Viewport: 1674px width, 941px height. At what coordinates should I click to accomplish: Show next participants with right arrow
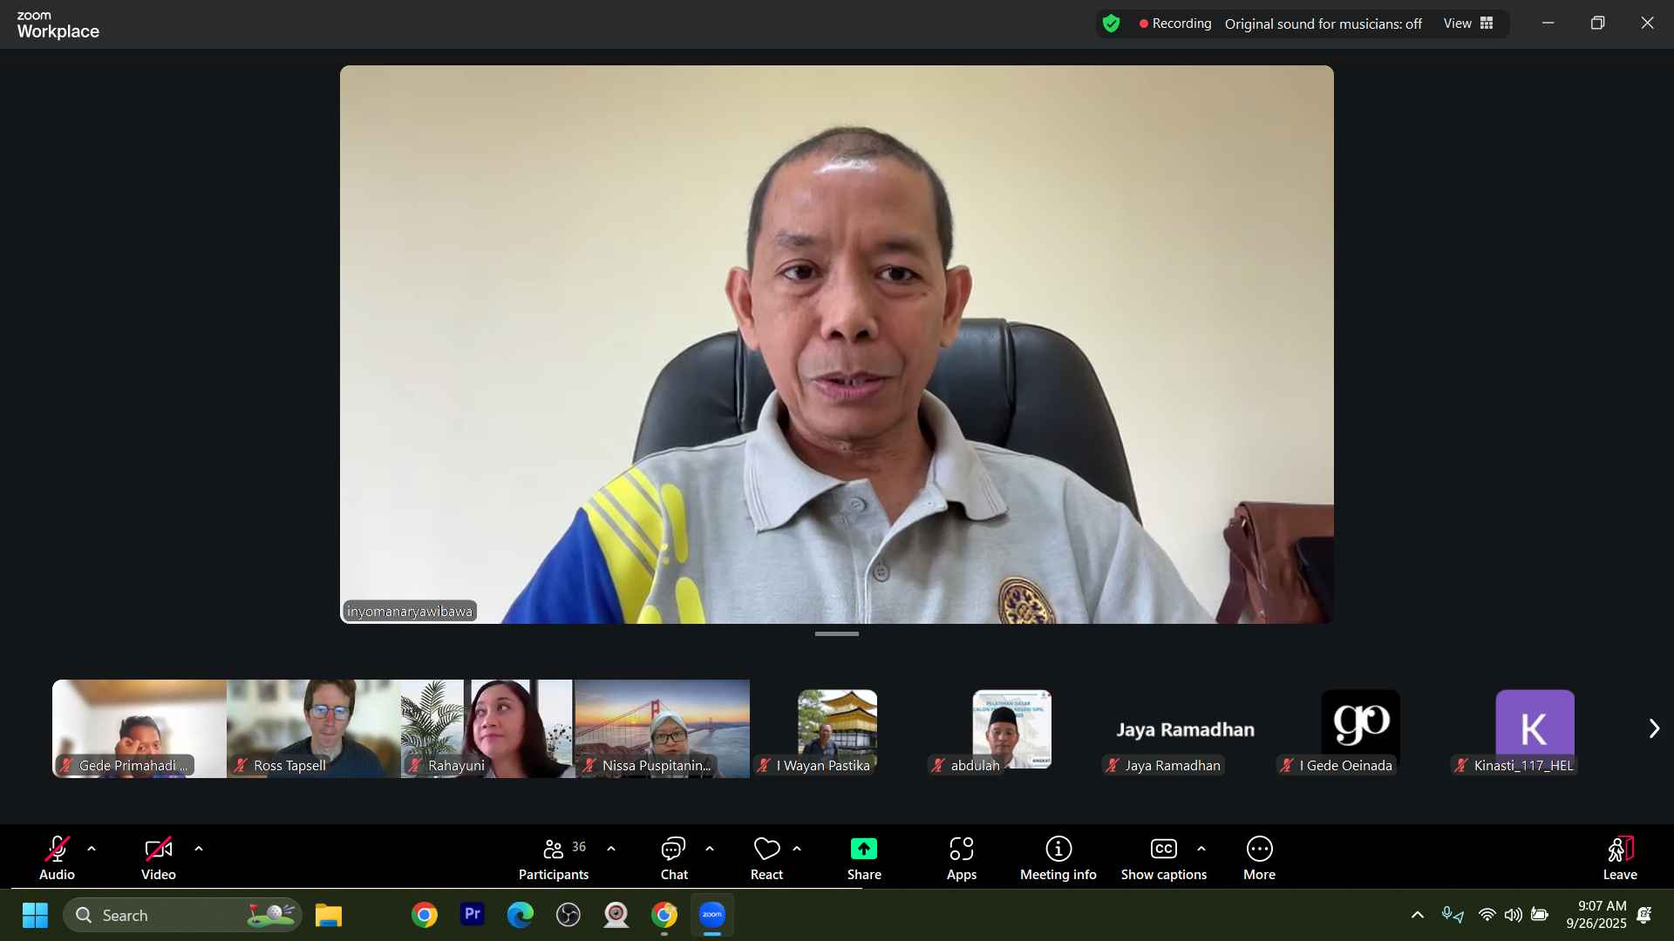point(1654,728)
